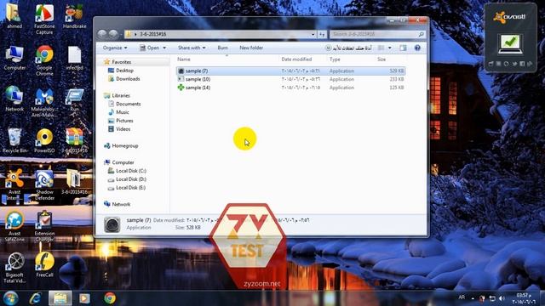Refresh the Explorer address bar
This screenshot has width=545, height=306.
click(322, 34)
